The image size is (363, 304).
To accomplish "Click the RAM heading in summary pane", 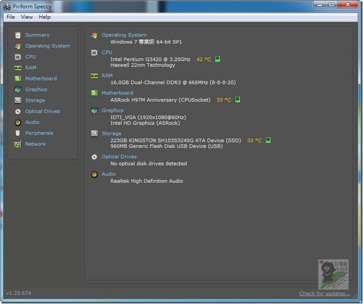I will (x=107, y=75).
